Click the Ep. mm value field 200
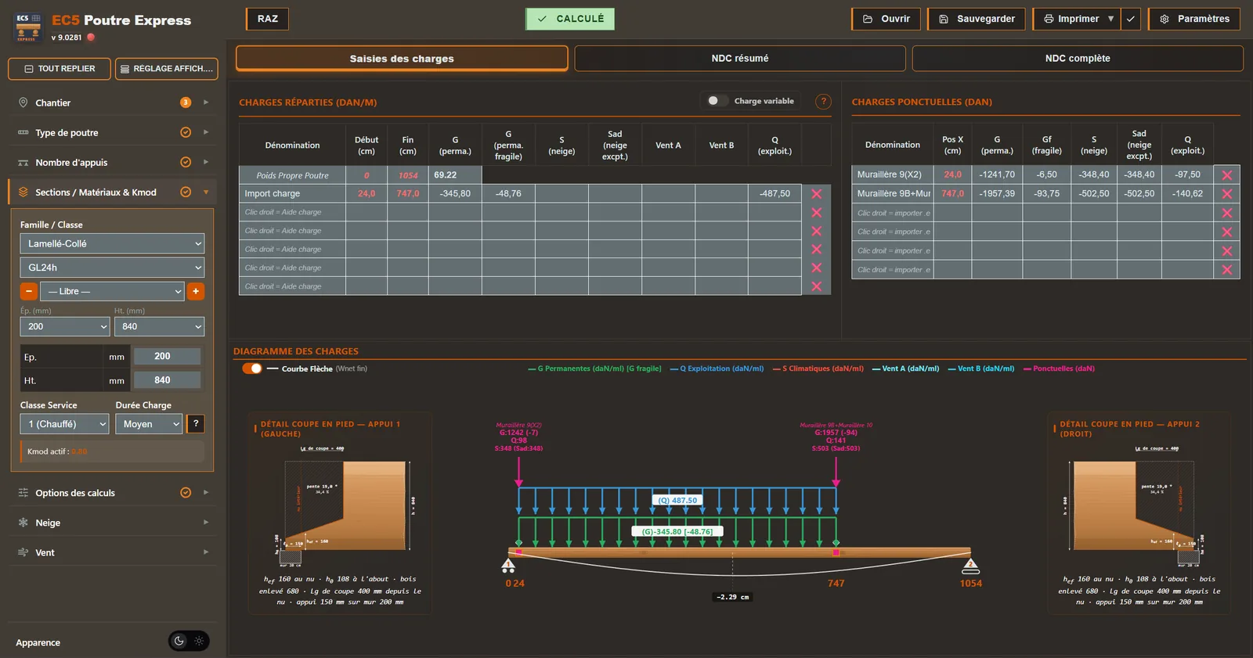Viewport: 1253px width, 658px height. [x=167, y=356]
